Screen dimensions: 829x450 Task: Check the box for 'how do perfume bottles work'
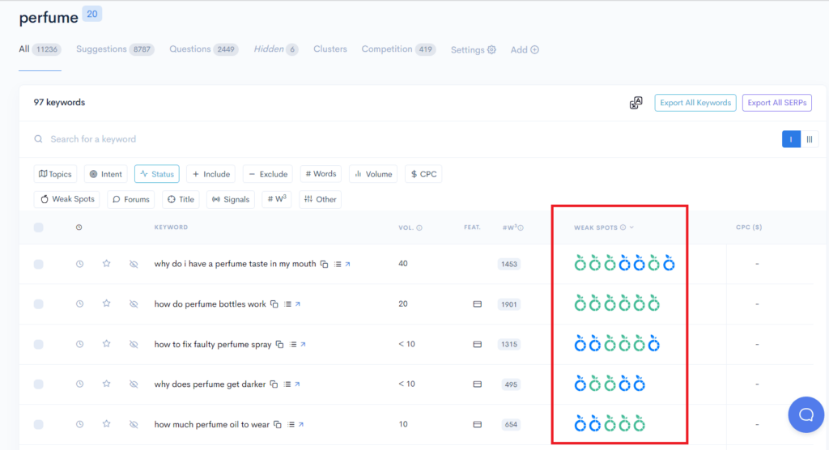tap(39, 304)
